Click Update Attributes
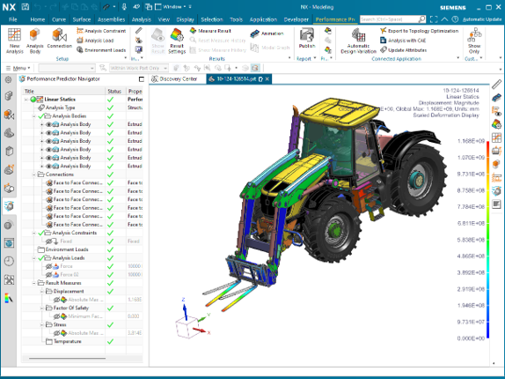Screen dimensions: 505x379 click(x=404, y=50)
